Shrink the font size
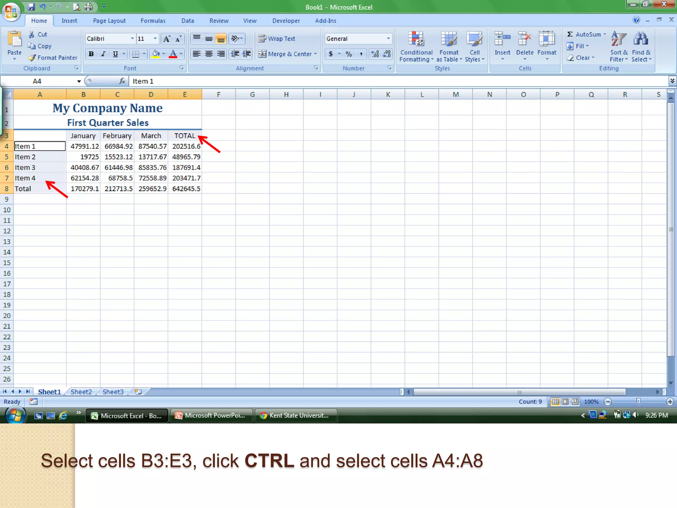 click(178, 39)
